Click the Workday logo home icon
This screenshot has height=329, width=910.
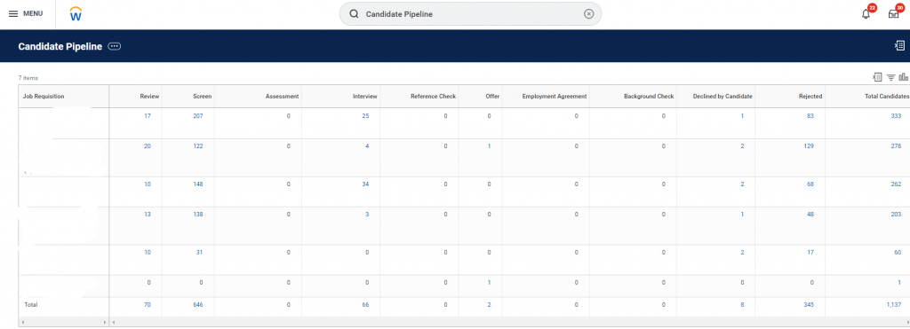[76, 14]
